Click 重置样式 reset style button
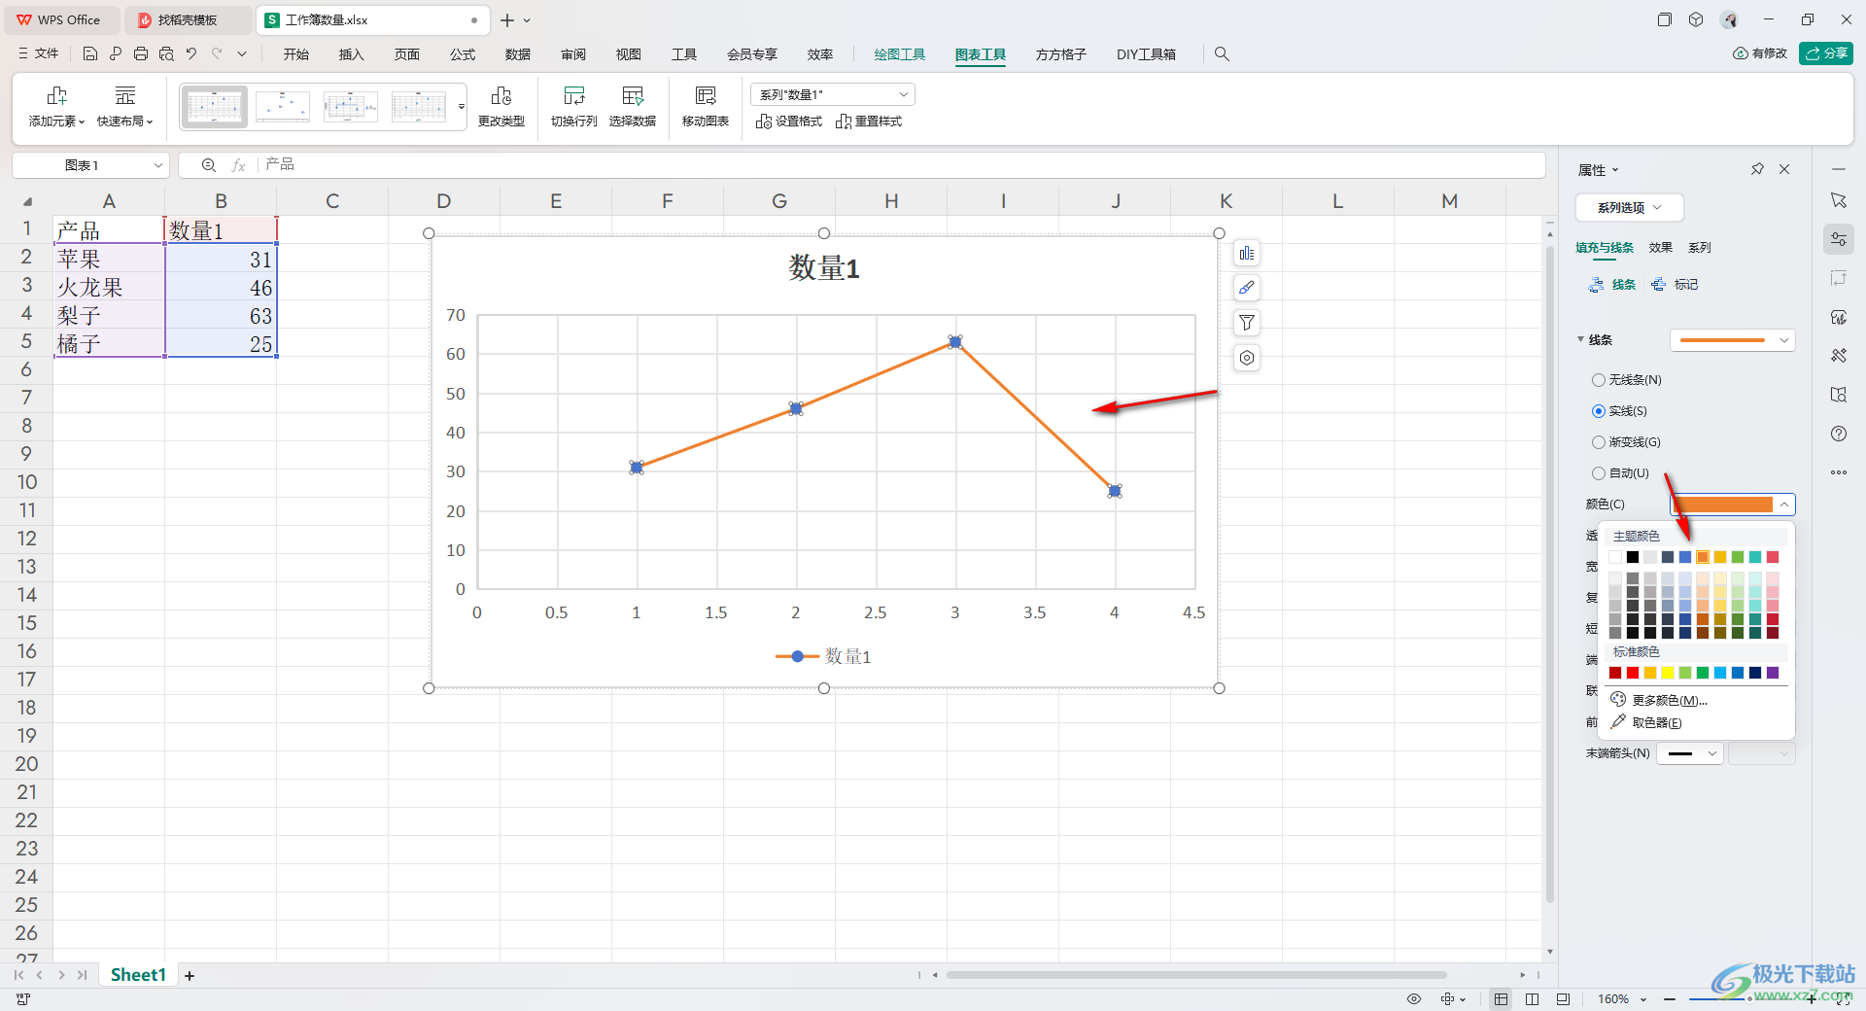The width and height of the screenshot is (1866, 1011). coord(869,122)
